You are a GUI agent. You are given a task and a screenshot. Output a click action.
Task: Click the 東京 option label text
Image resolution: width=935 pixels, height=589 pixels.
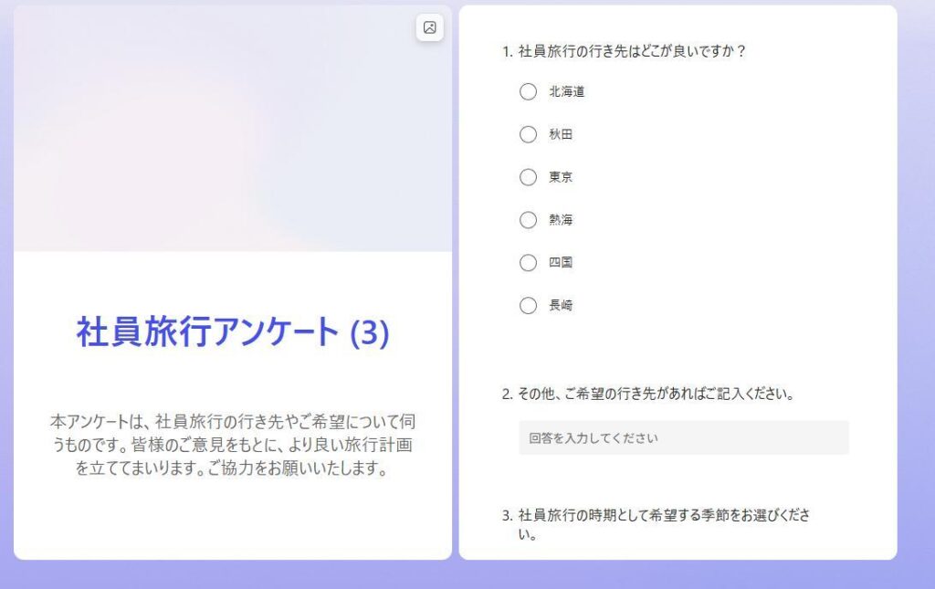pos(562,177)
